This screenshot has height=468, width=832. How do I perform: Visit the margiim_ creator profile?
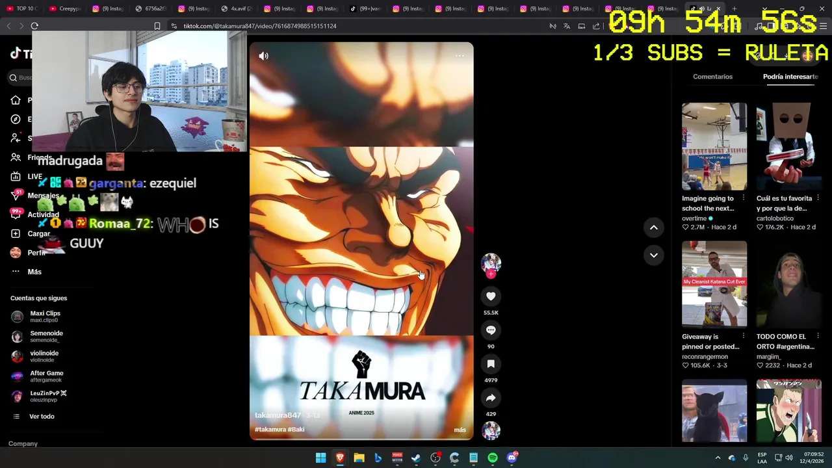(768, 356)
